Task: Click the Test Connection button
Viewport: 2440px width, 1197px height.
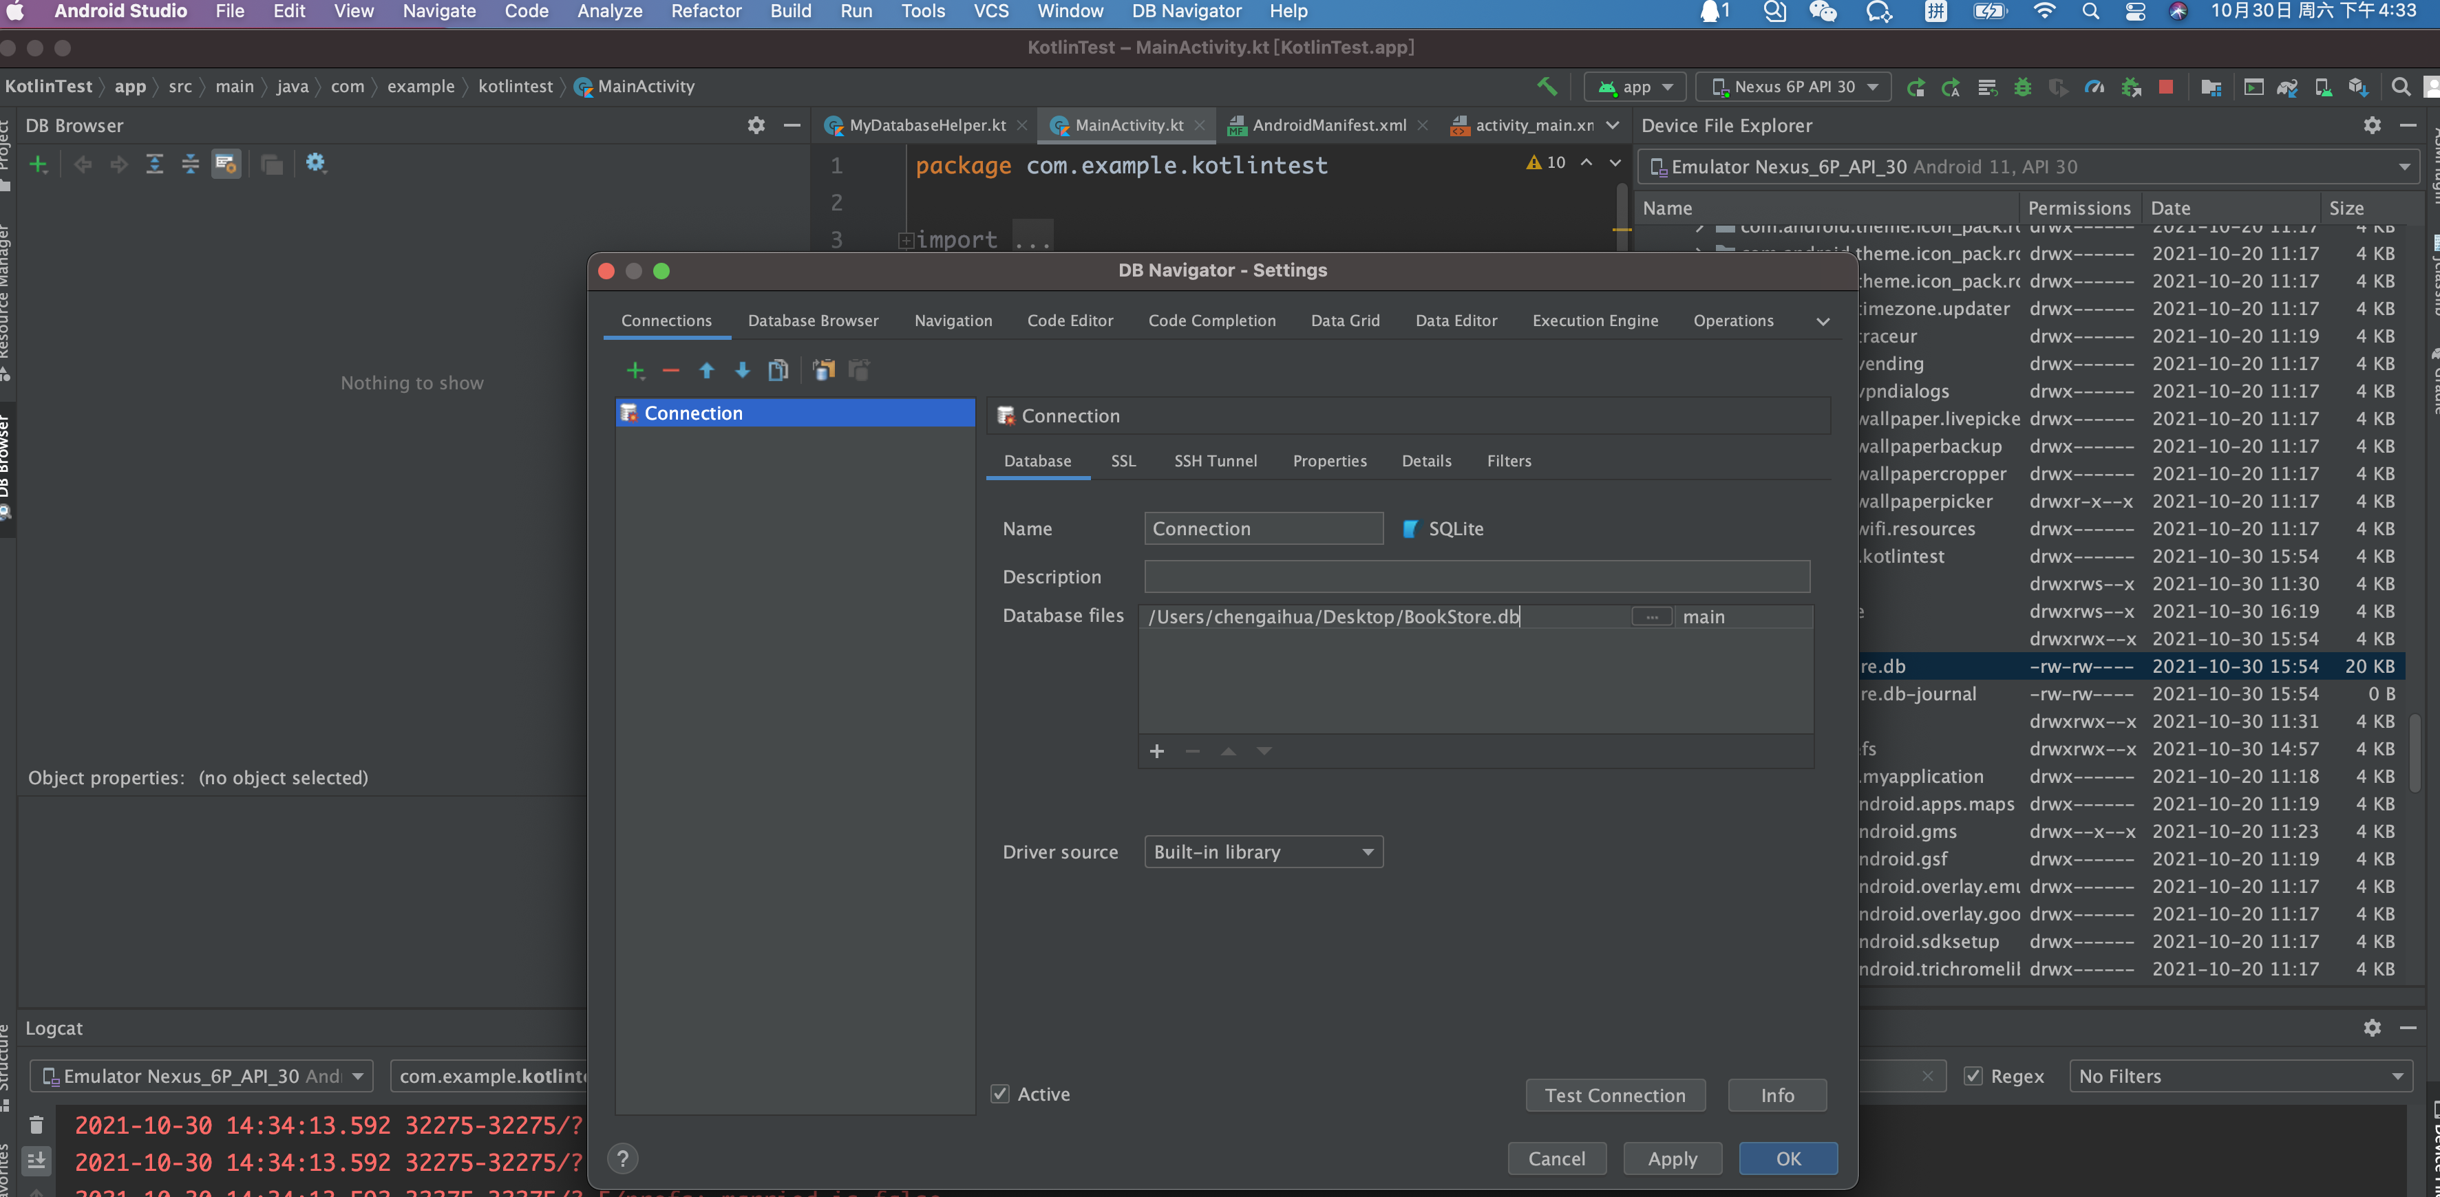Action: (x=1615, y=1096)
